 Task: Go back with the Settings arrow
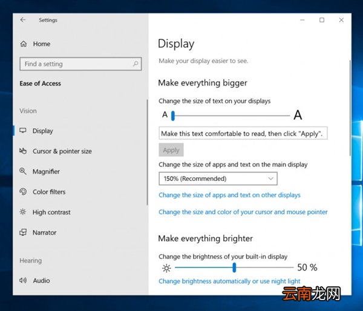point(23,20)
